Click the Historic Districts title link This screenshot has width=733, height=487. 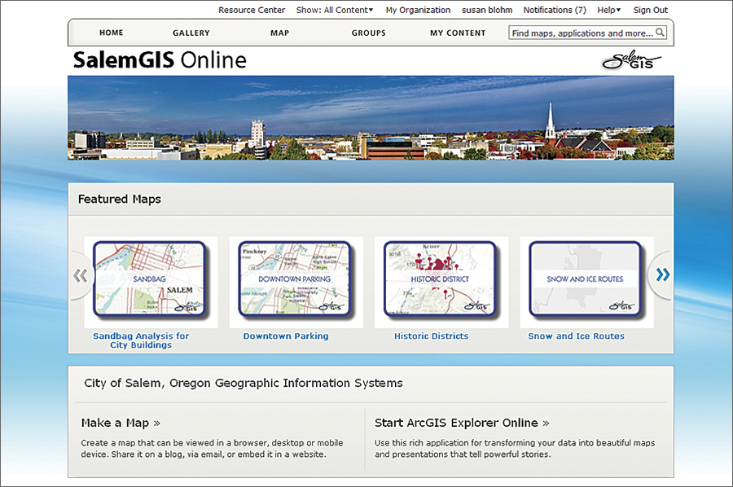point(431,336)
